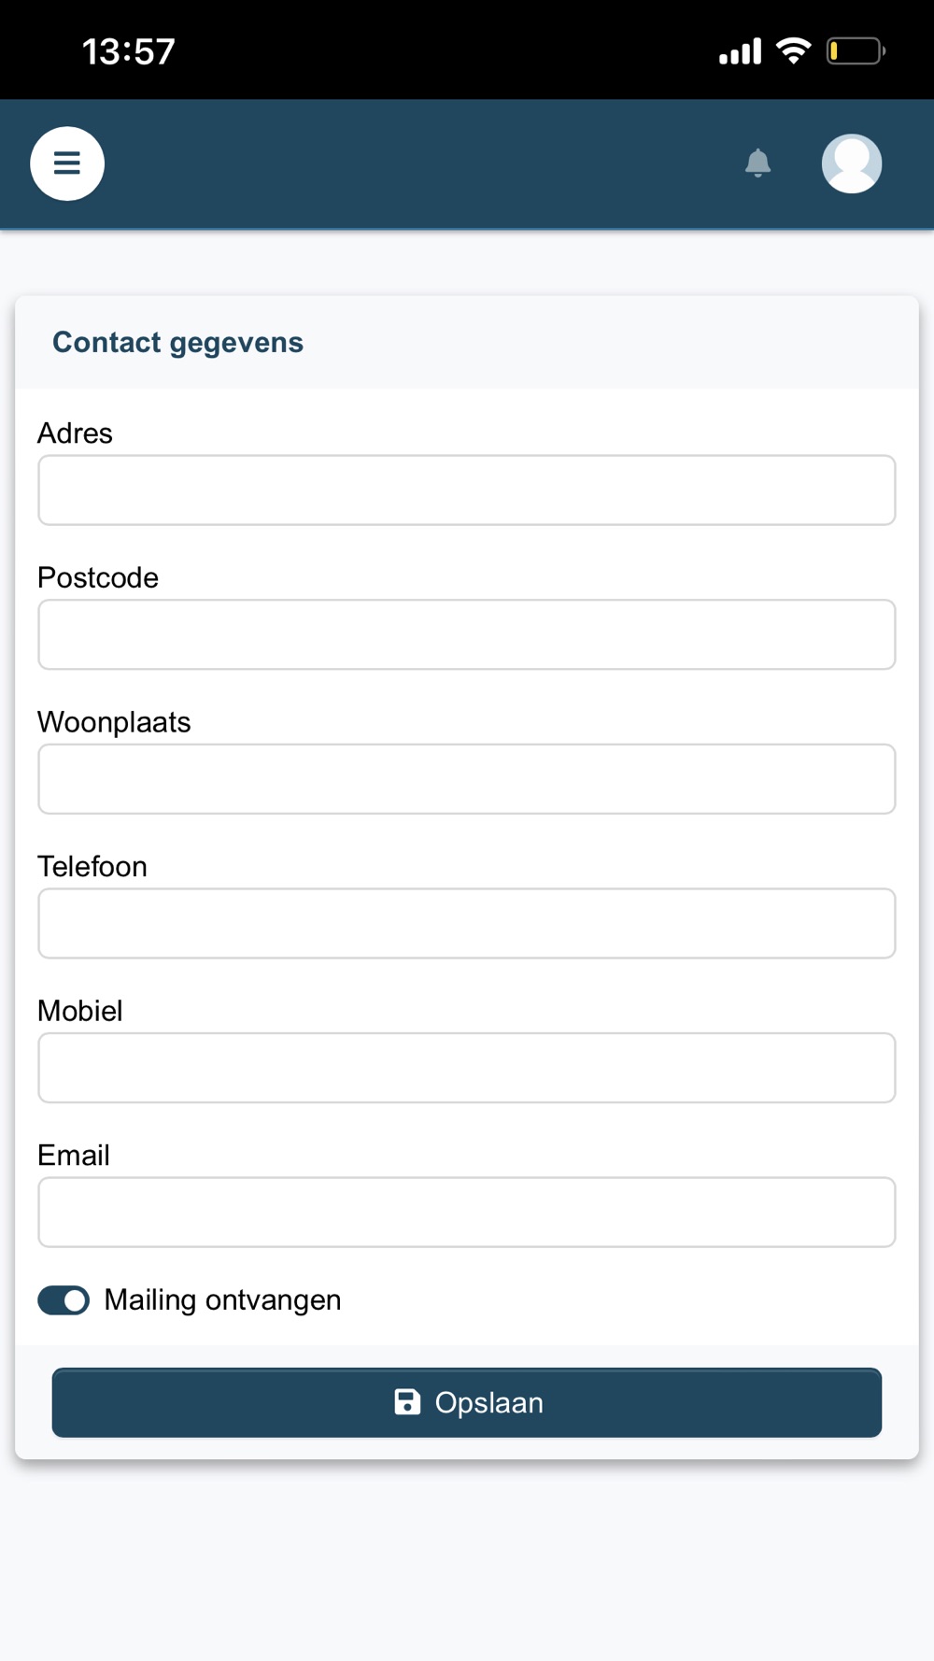Tap the user profile avatar
934x1661 pixels.
click(x=851, y=163)
